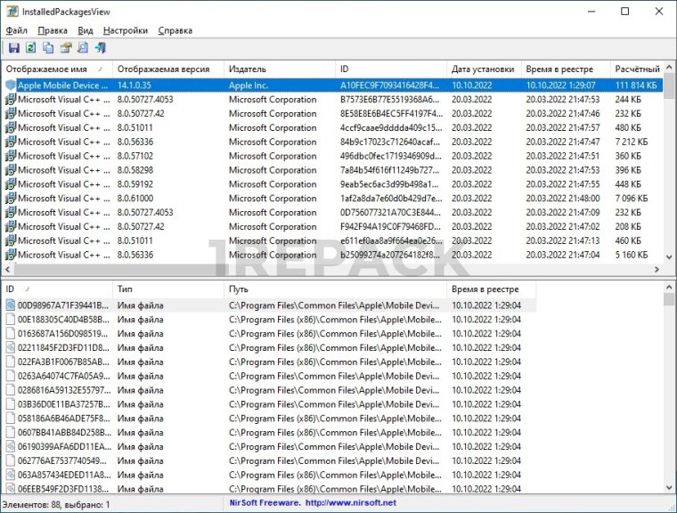The image size is (677, 513).
Task: Open Properties via the toolbar icon
Action: click(x=65, y=48)
